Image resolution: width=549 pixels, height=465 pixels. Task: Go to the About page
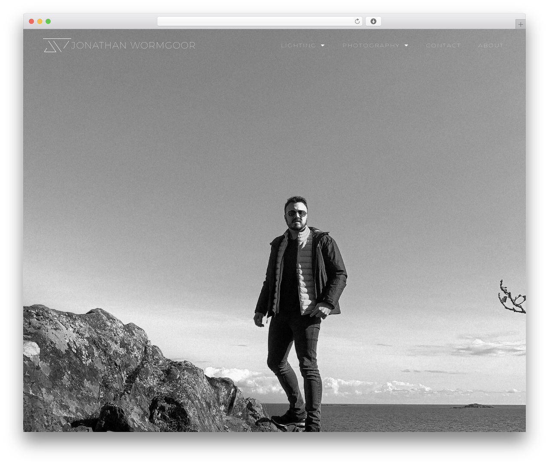tap(491, 45)
